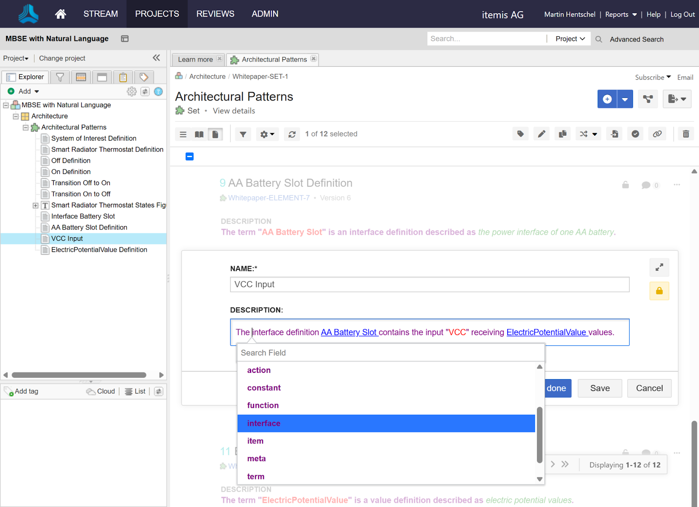Click the expand editor arrows icon

click(x=659, y=267)
